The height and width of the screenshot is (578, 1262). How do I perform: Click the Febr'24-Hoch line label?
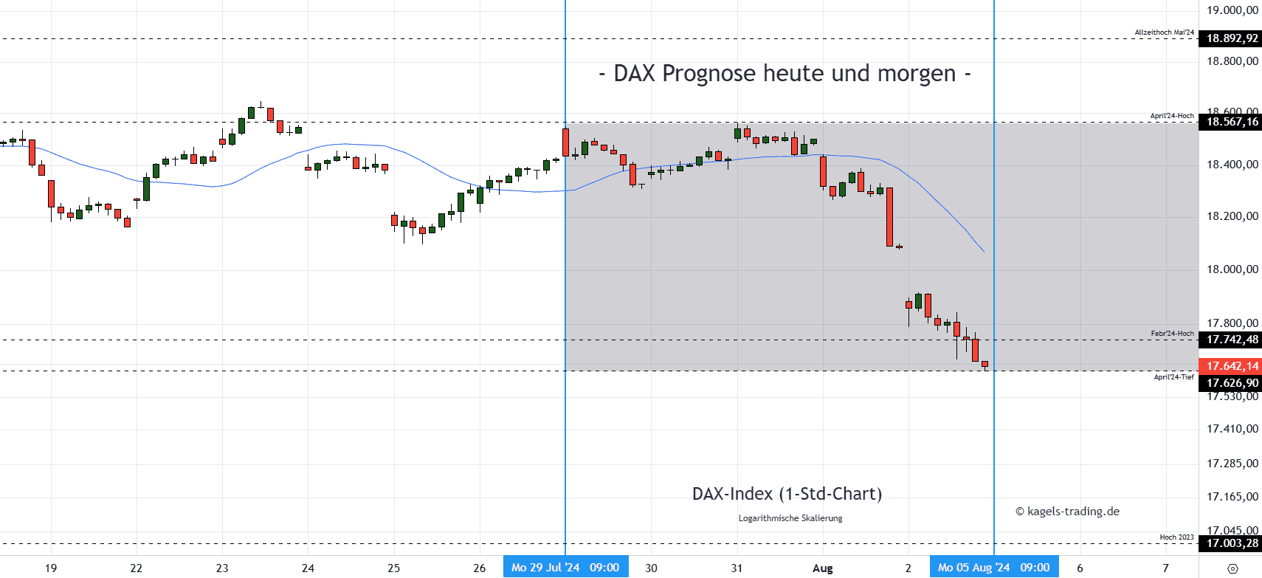pos(1172,334)
